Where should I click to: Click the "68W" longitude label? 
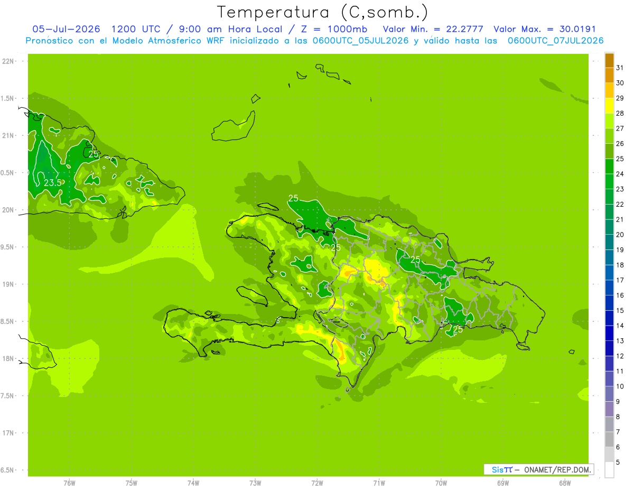pyautogui.click(x=565, y=483)
